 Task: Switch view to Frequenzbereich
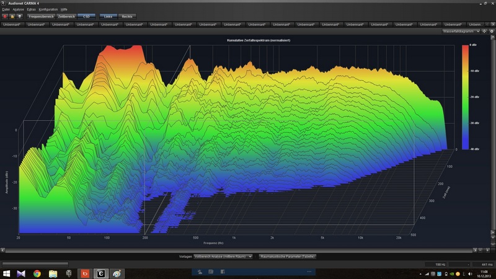(43, 16)
